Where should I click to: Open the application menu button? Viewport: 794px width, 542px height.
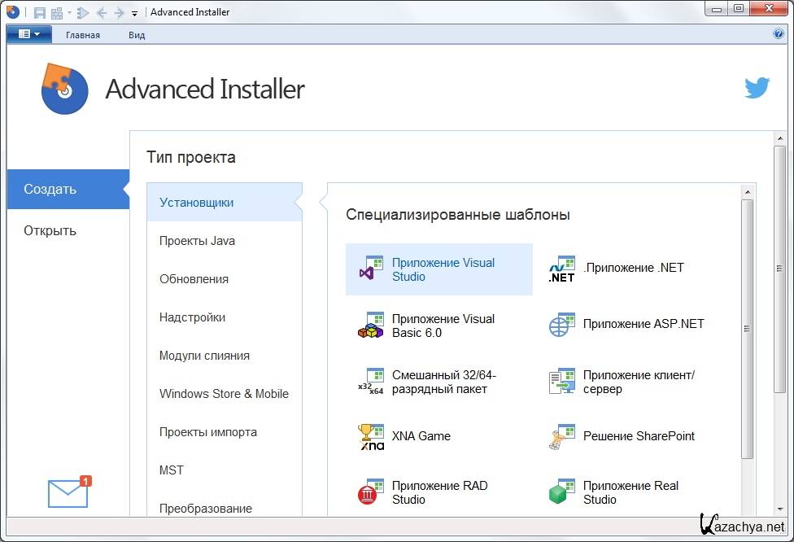[28, 34]
